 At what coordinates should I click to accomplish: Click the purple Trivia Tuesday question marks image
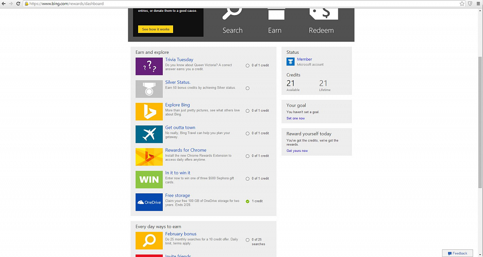pyautogui.click(x=149, y=66)
